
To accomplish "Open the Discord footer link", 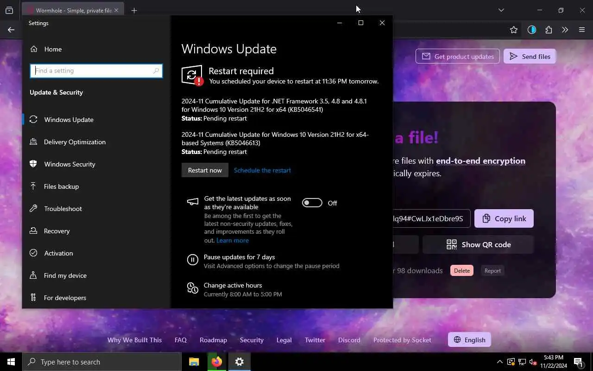I will point(349,340).
